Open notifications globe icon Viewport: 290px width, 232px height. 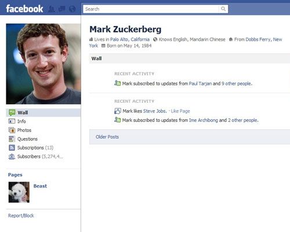(72, 9)
